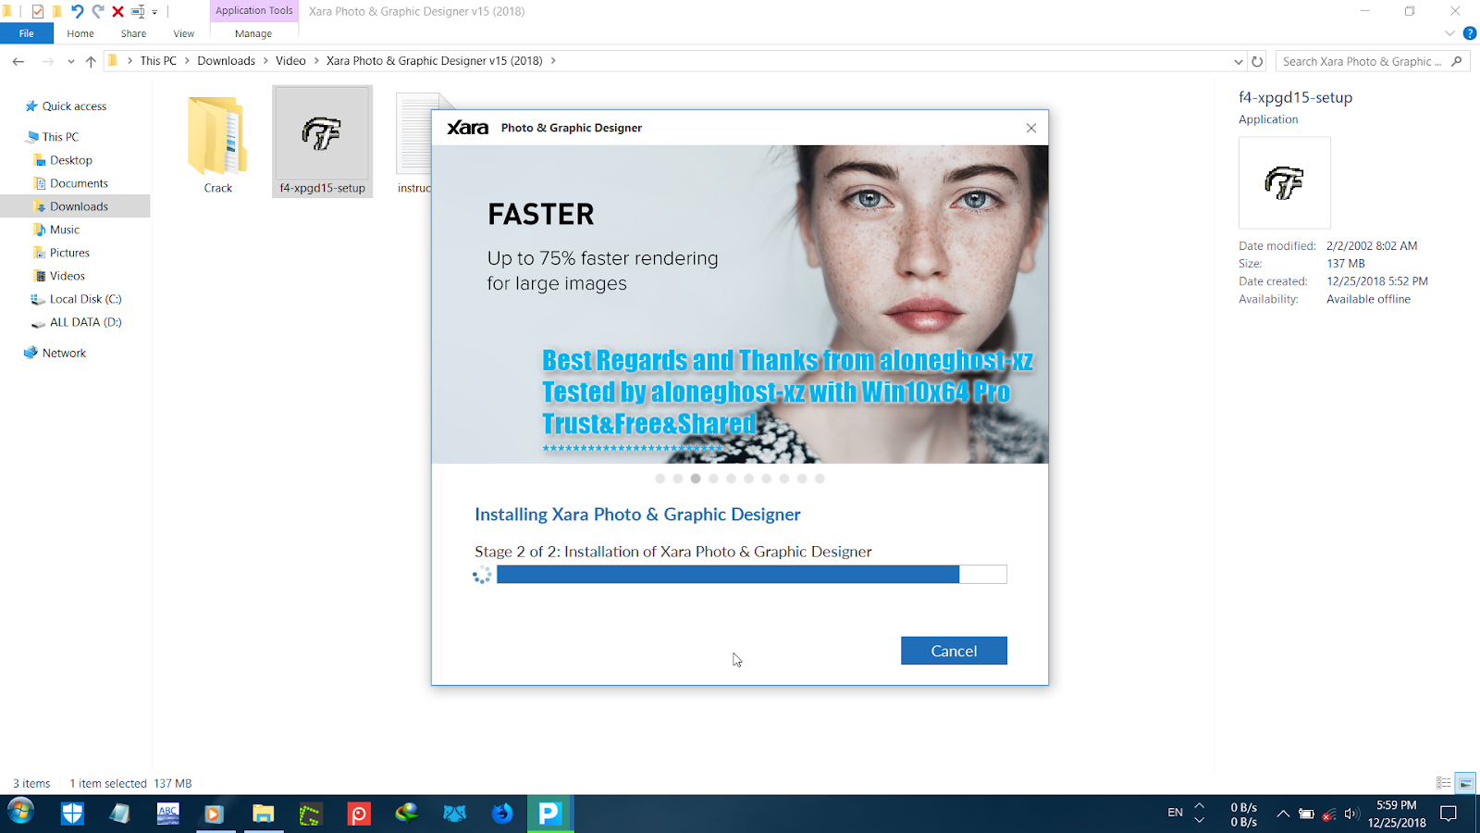Open the notification center icon
The width and height of the screenshot is (1480, 833).
pyautogui.click(x=1449, y=814)
